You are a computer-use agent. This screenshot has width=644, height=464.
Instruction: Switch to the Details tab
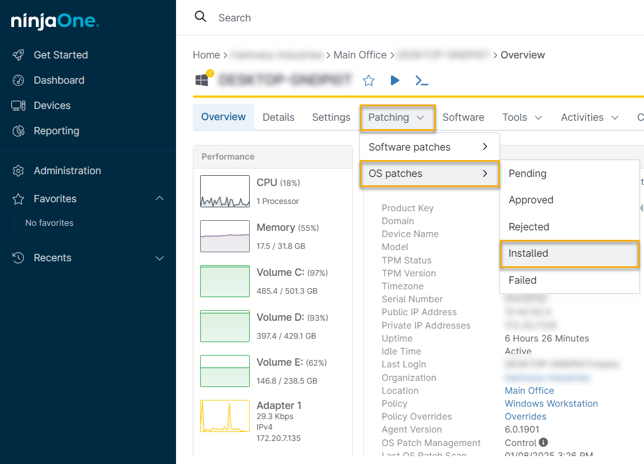point(278,117)
